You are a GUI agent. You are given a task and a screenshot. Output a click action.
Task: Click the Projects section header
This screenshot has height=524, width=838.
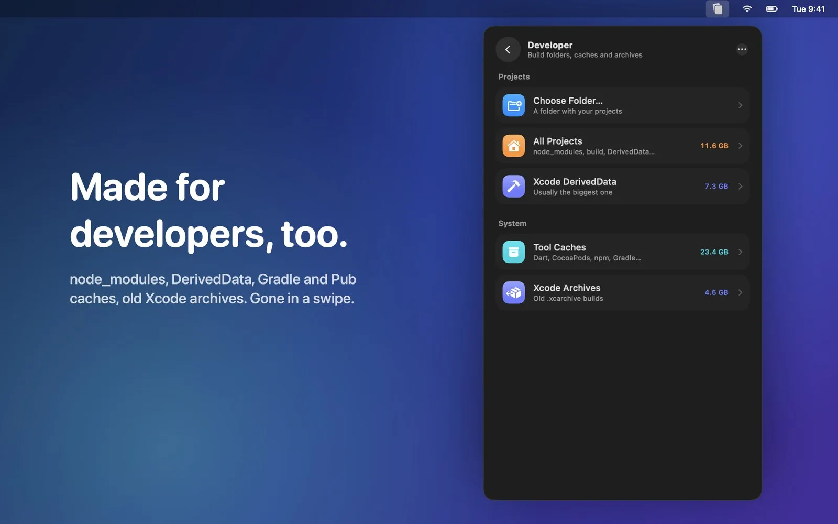tap(514, 77)
